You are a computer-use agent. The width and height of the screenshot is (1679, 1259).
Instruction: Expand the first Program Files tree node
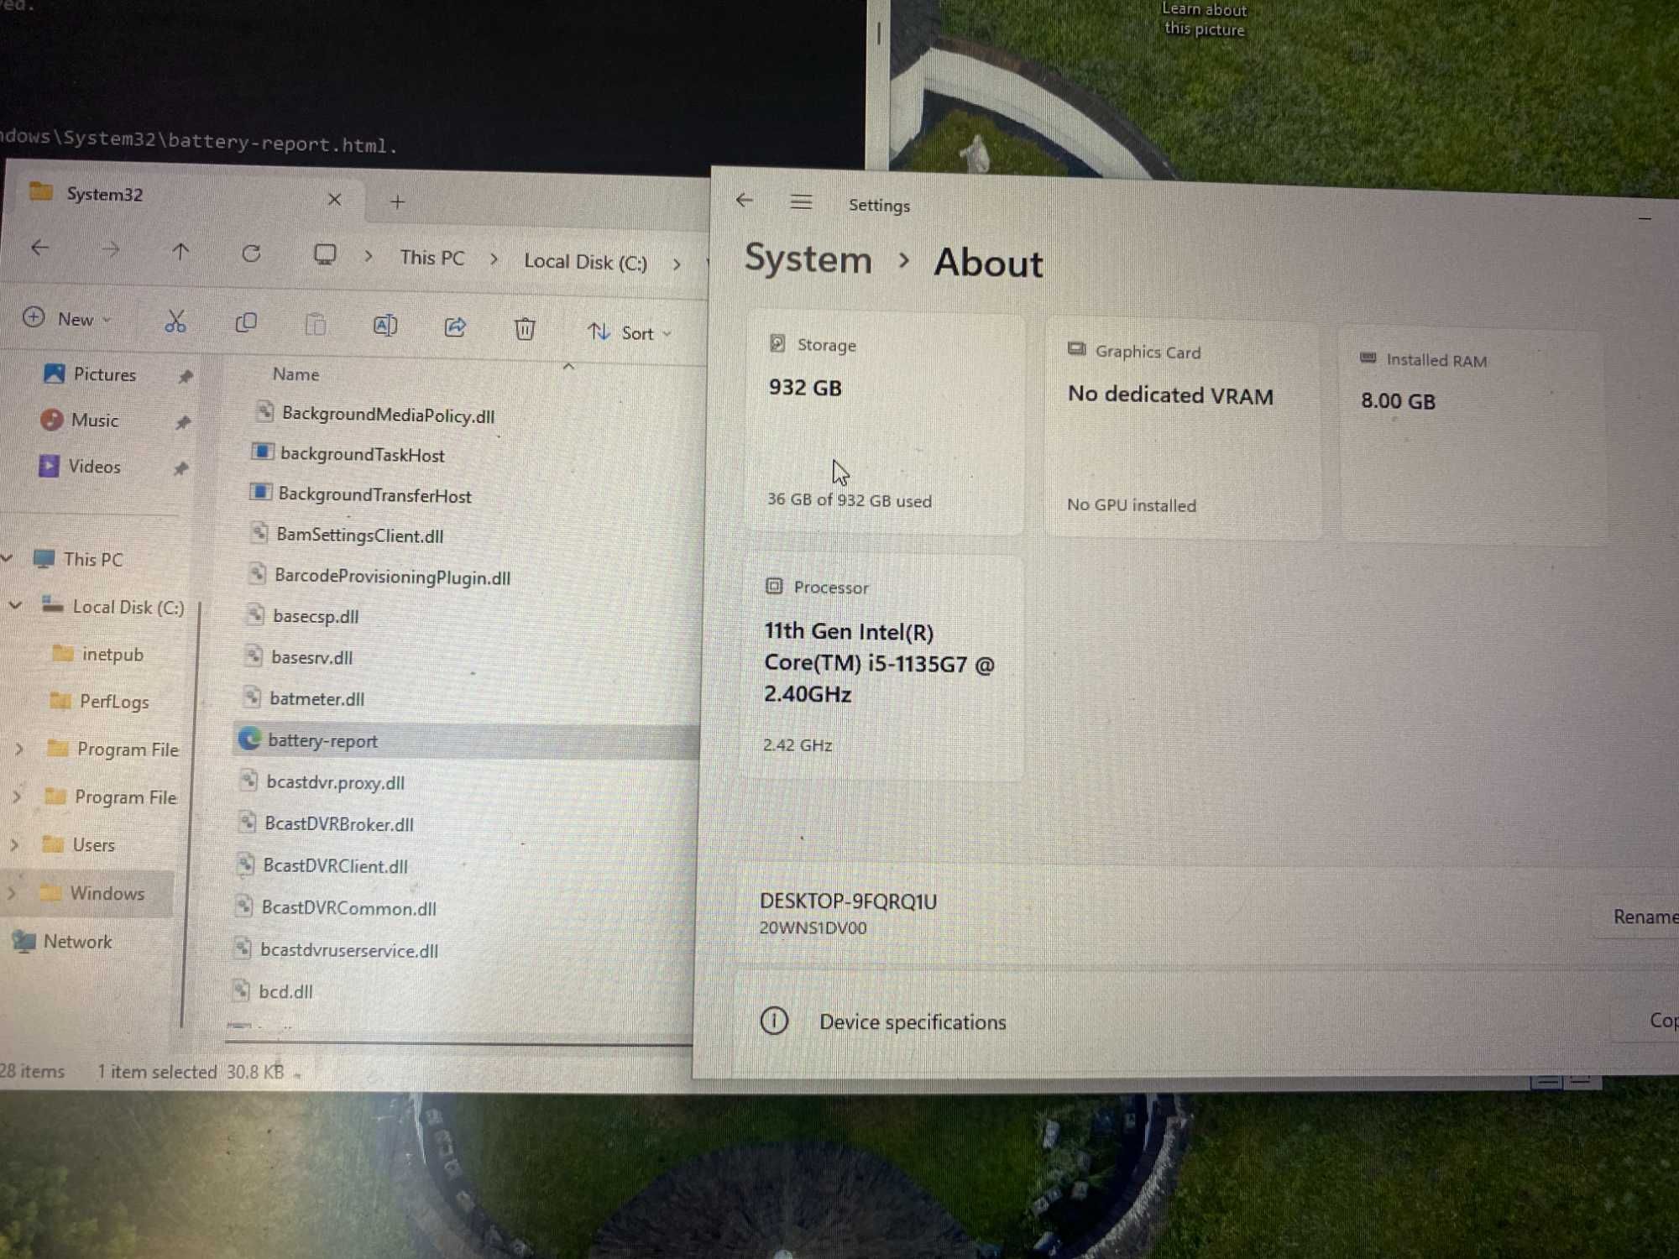(x=18, y=748)
